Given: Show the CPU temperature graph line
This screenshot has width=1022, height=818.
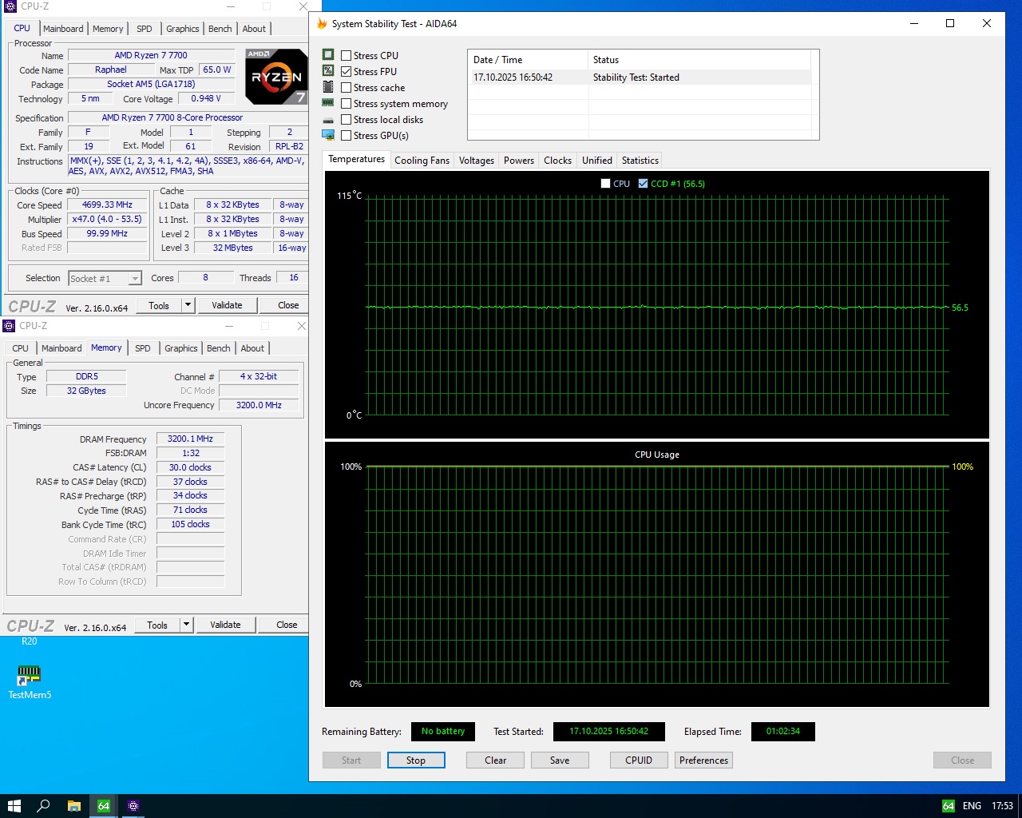Looking at the screenshot, I should coord(605,184).
